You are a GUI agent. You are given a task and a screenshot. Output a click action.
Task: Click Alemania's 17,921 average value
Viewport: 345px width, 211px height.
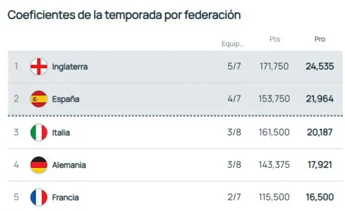tap(319, 165)
